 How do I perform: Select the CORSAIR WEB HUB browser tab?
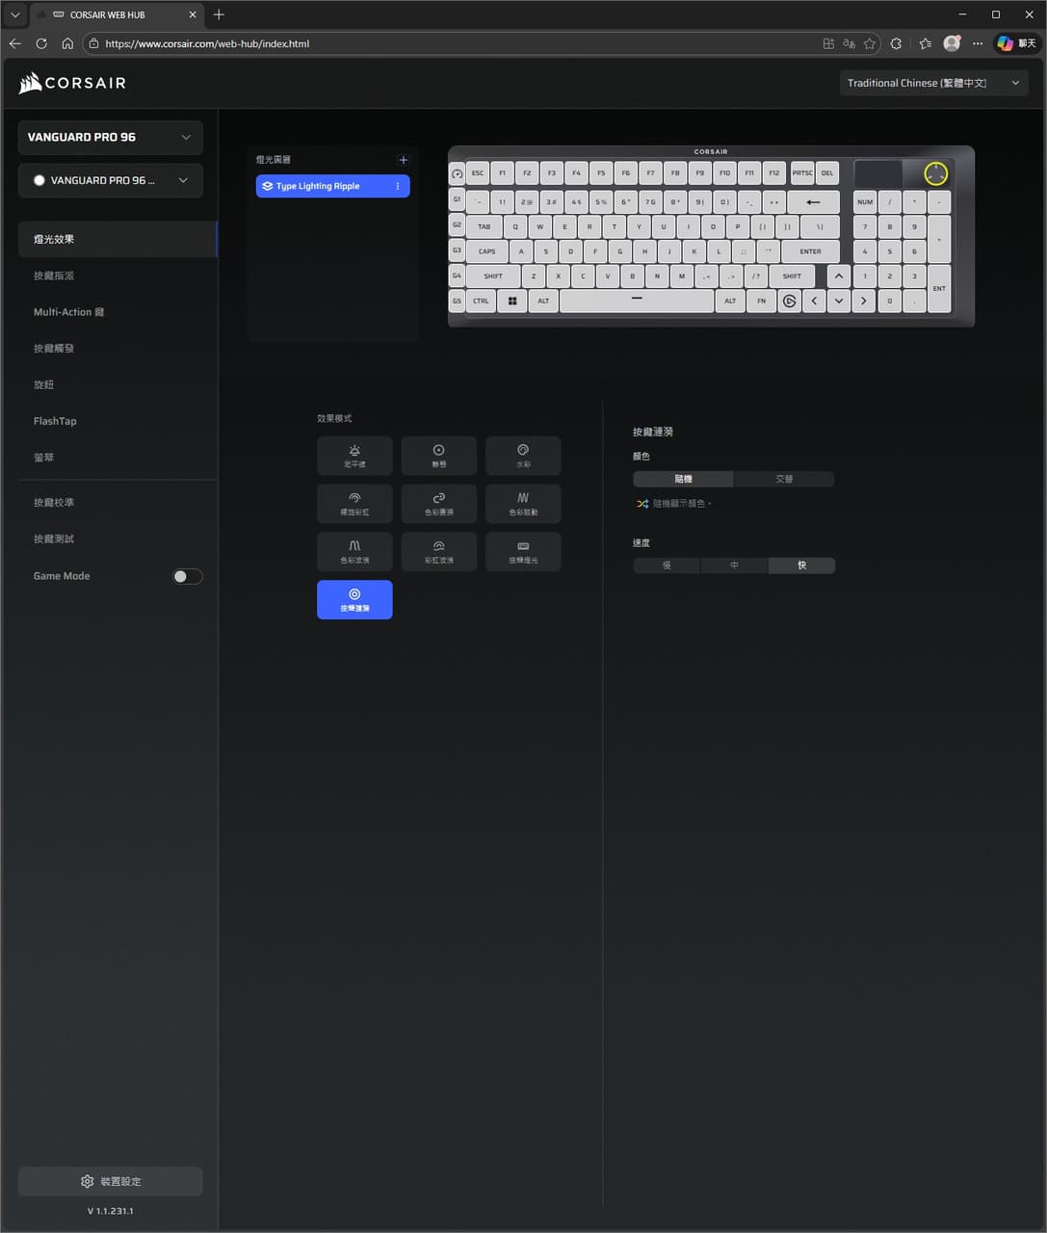pyautogui.click(x=116, y=14)
